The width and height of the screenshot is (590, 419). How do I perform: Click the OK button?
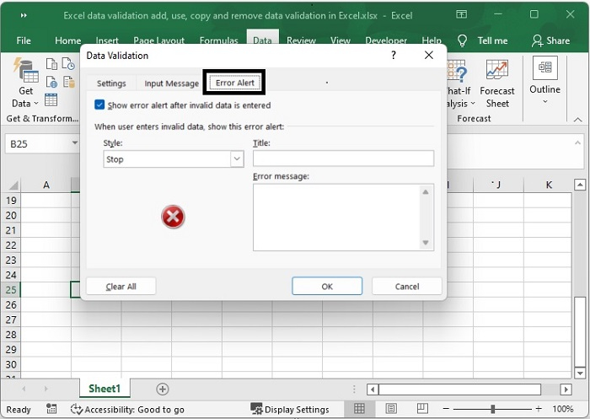pyautogui.click(x=327, y=286)
